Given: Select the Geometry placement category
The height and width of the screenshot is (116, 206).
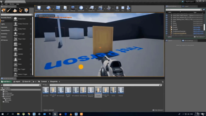Looking at the screenshot, I should pyautogui.click(x=4, y=34).
